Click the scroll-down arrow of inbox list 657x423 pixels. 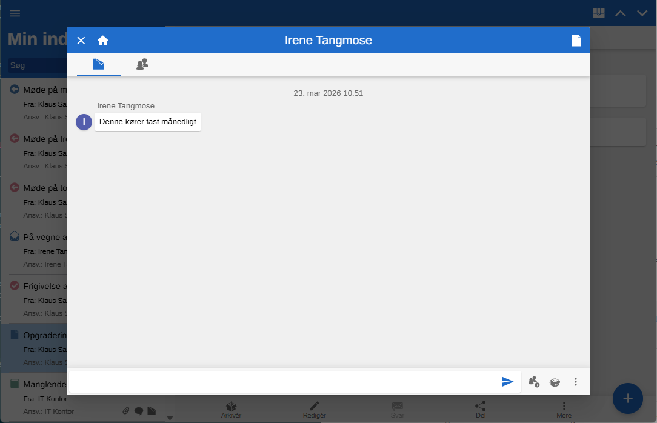point(170,418)
